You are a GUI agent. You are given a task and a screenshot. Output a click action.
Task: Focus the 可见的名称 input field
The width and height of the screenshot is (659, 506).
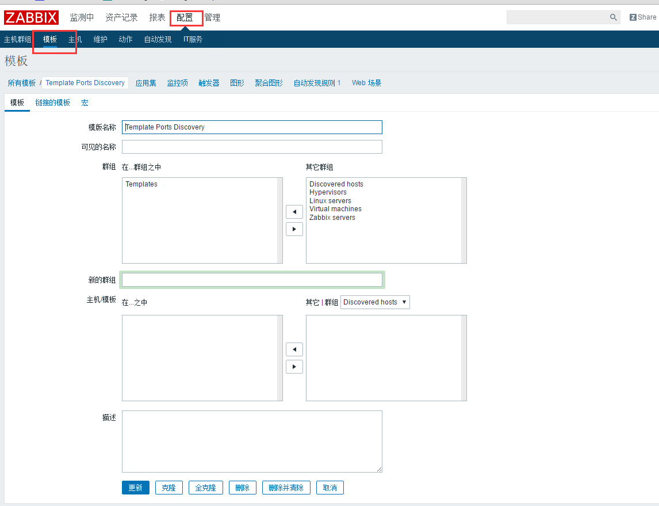point(252,147)
